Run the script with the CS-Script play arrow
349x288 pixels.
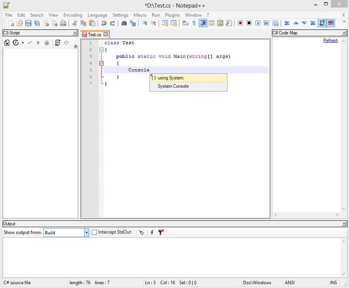(38, 43)
